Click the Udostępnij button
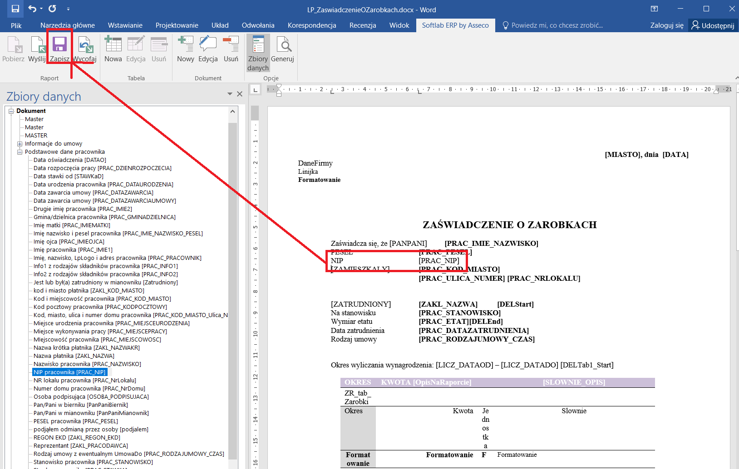This screenshot has height=469, width=739. coord(713,25)
